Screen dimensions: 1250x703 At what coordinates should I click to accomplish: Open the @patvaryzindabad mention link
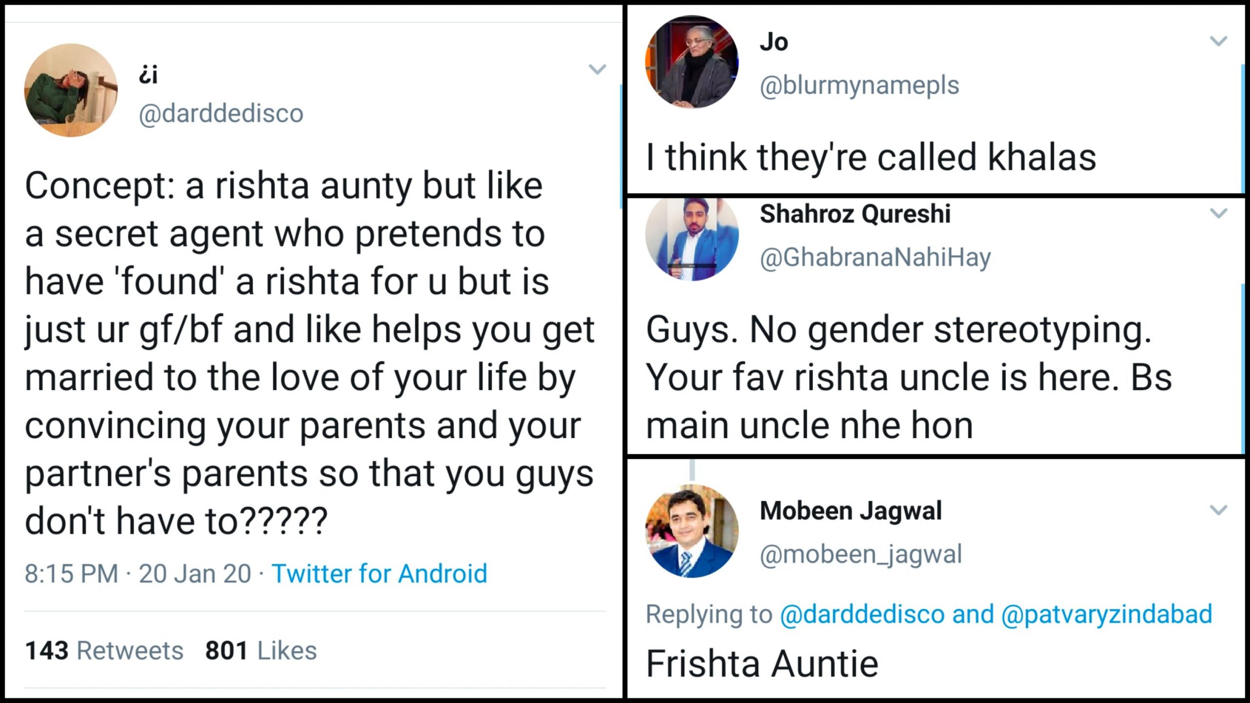(1106, 614)
